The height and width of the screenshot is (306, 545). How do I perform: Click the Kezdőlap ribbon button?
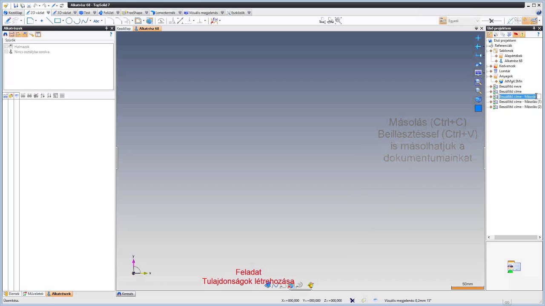pos(13,13)
